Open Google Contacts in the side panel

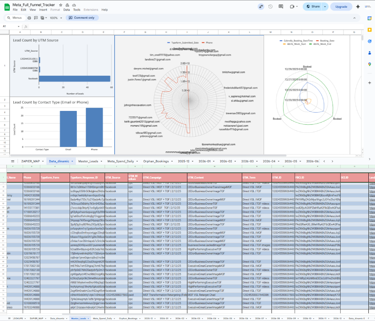point(370,52)
